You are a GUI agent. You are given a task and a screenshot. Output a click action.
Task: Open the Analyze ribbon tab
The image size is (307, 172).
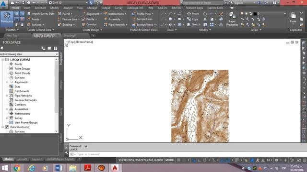[x=68, y=8]
